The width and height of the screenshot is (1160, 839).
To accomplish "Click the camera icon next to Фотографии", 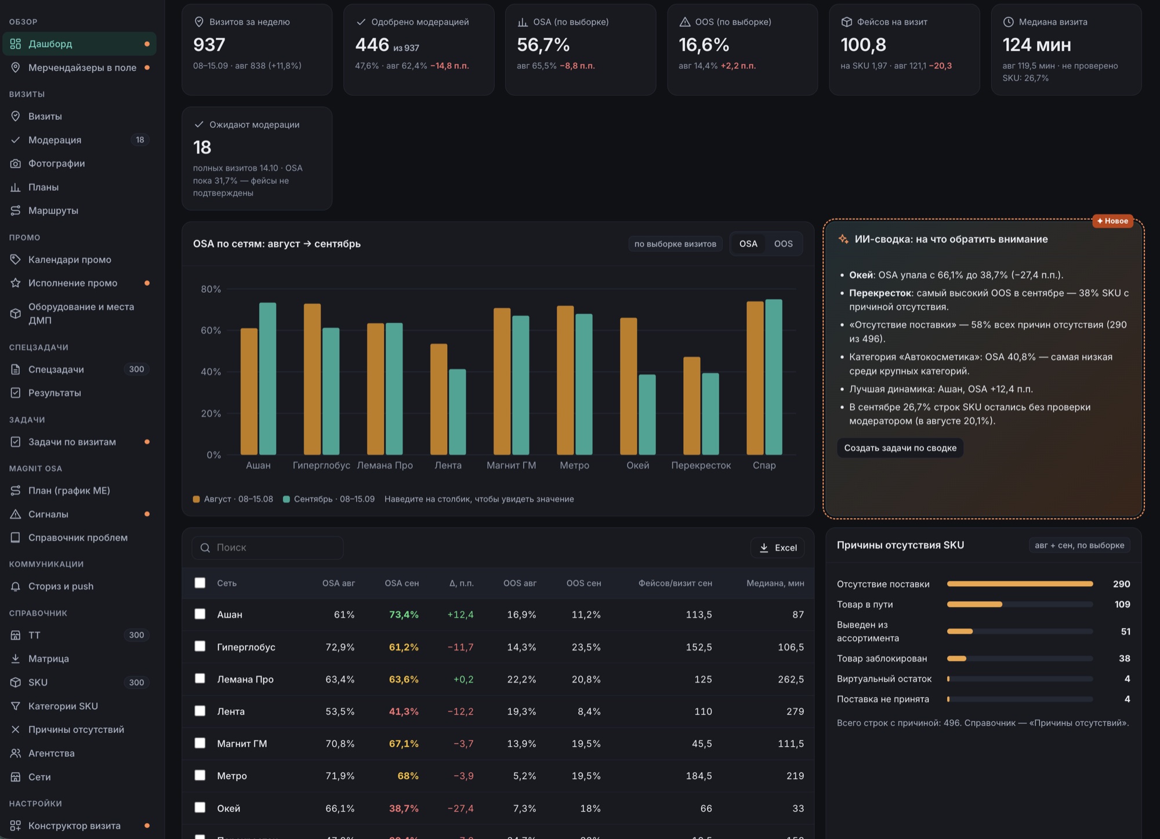I will 16,164.
